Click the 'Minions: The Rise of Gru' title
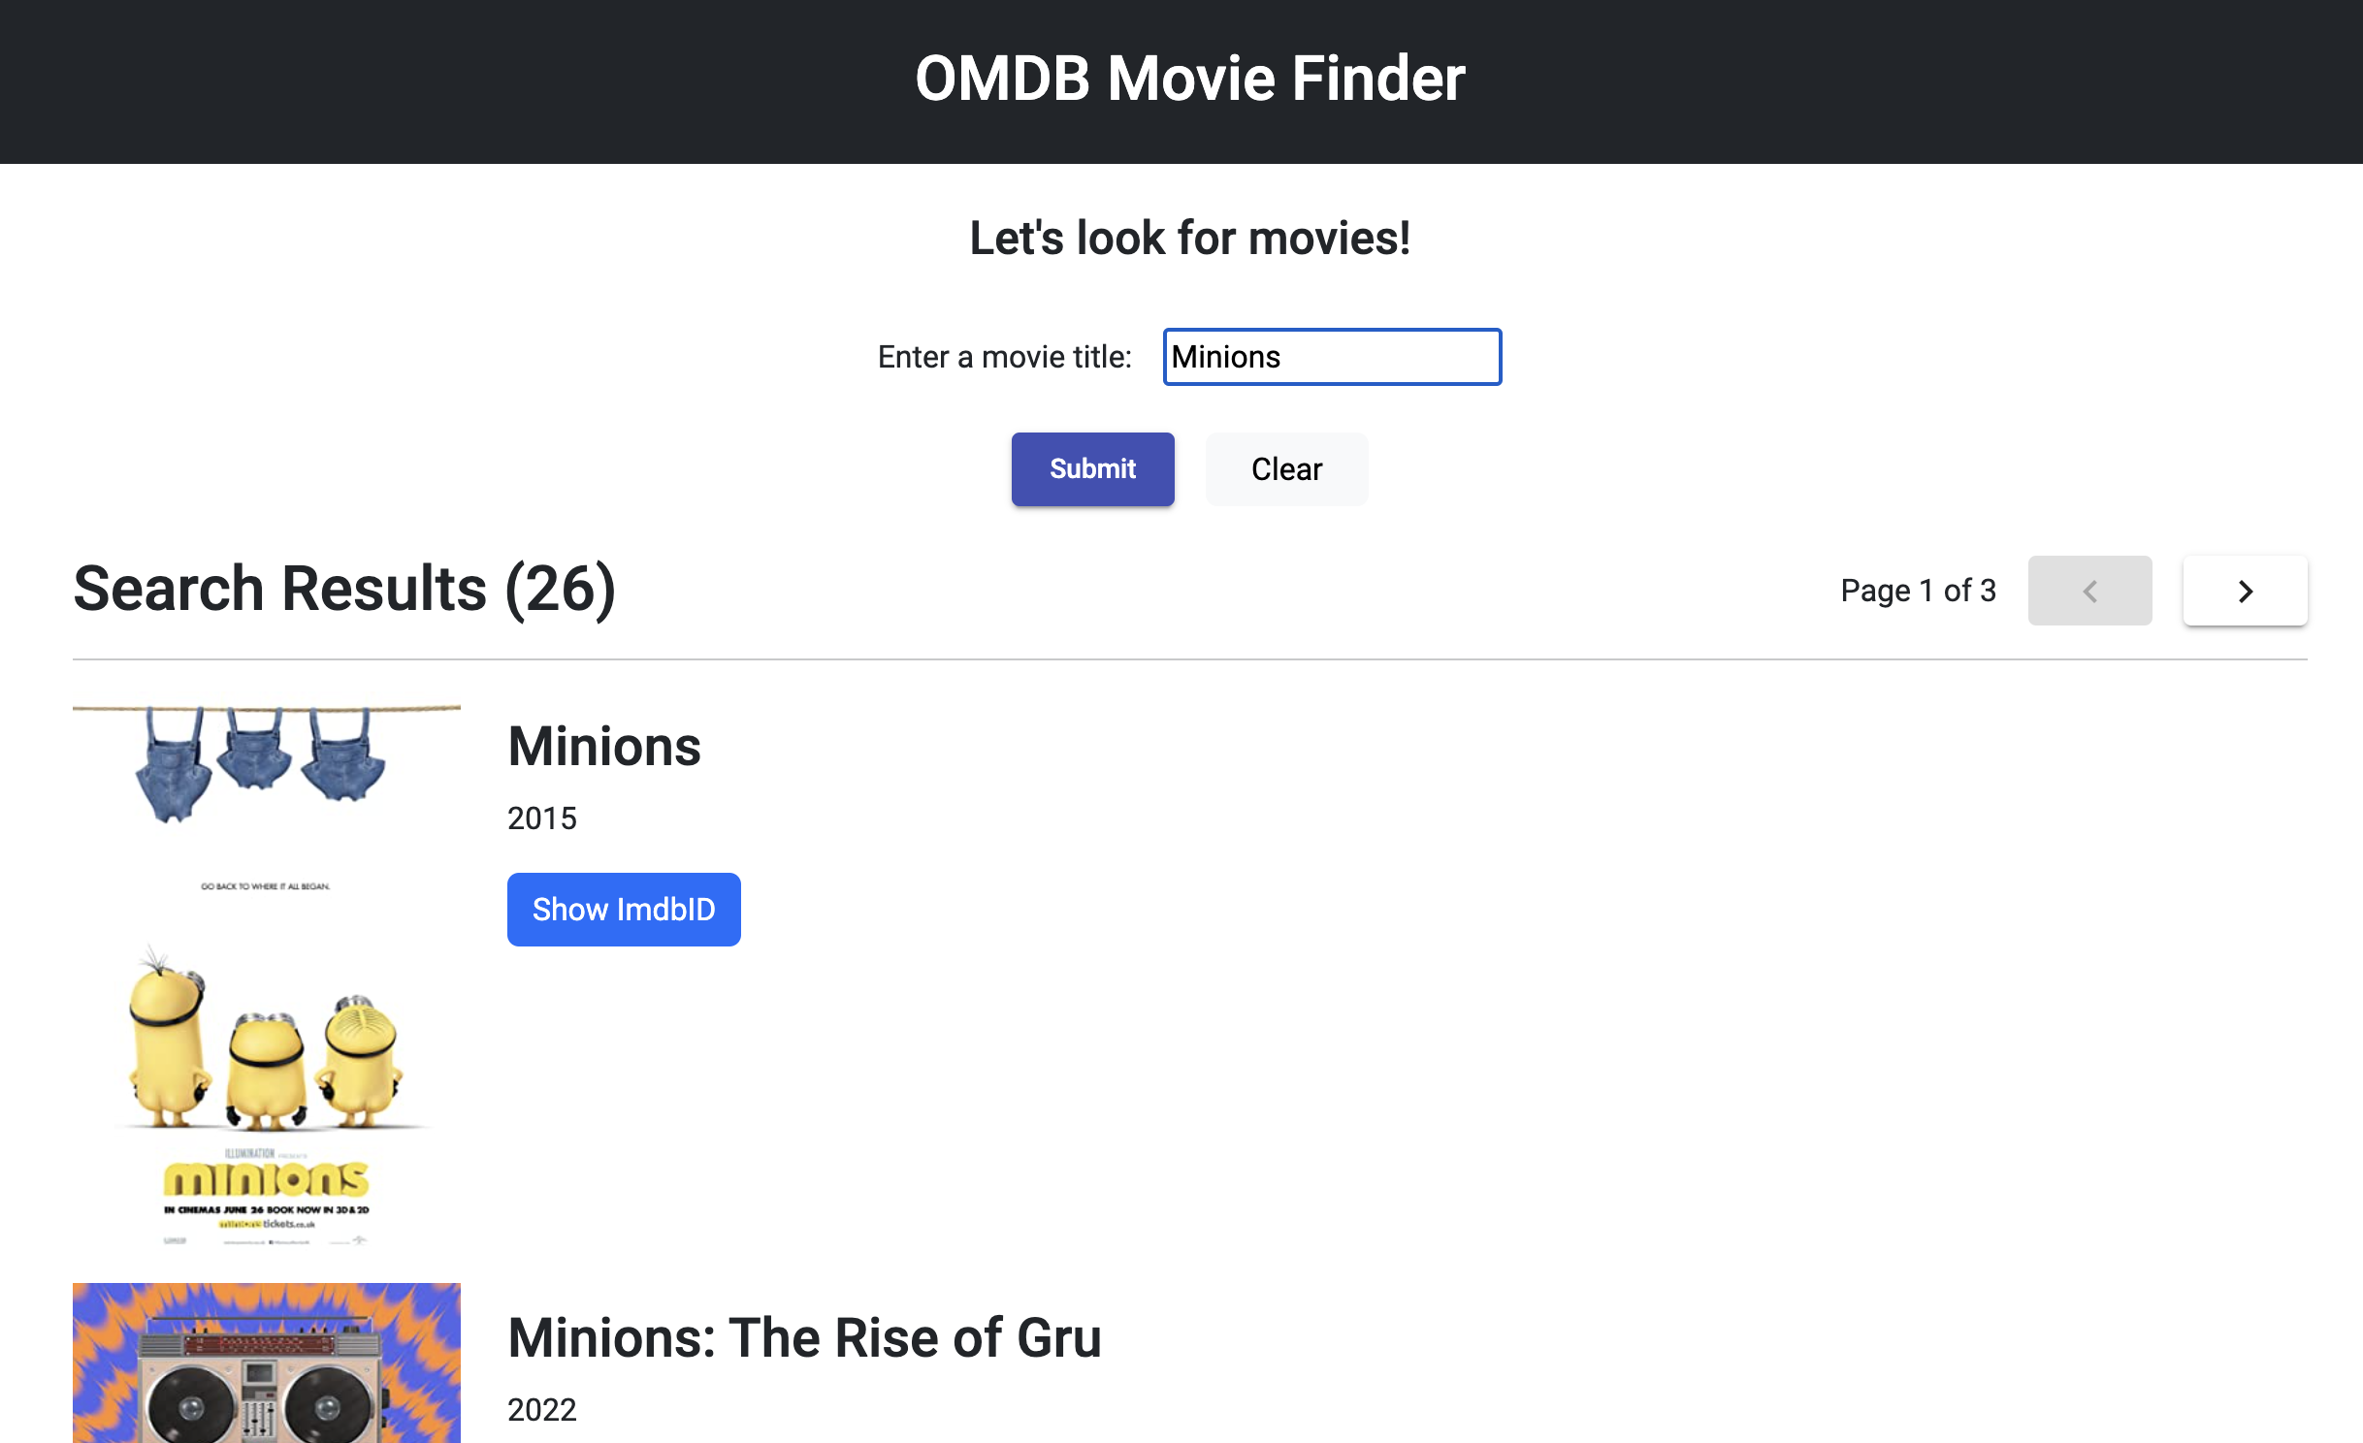The image size is (2363, 1443). click(804, 1338)
